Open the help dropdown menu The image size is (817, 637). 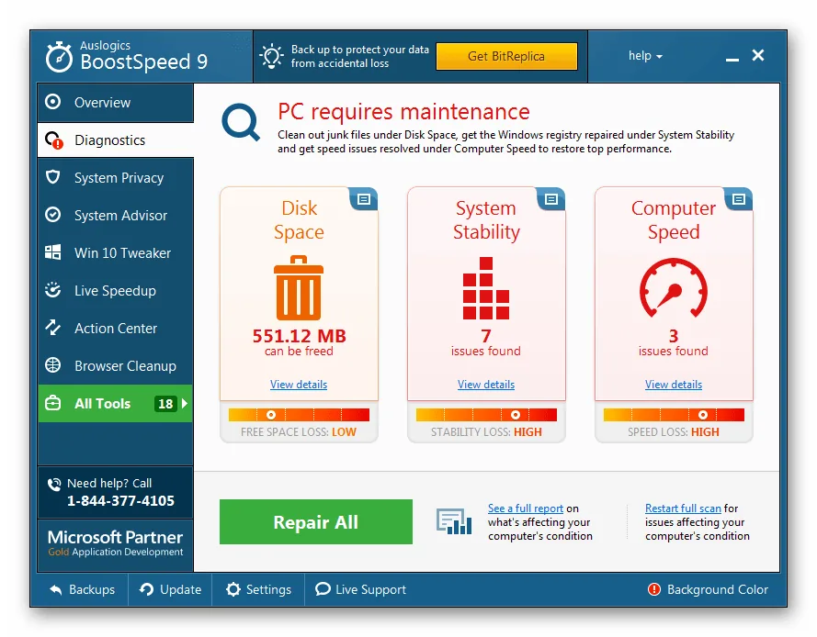(645, 56)
